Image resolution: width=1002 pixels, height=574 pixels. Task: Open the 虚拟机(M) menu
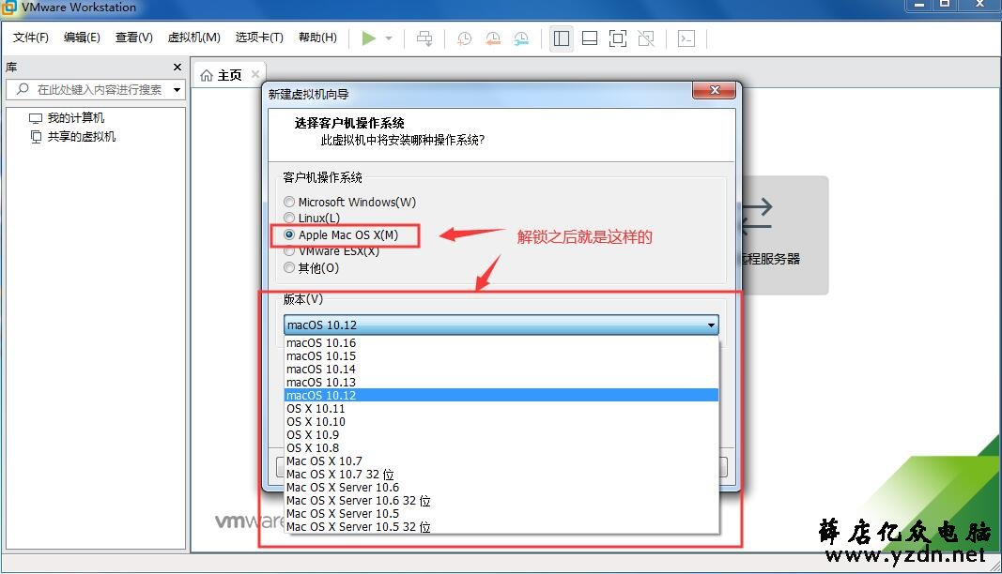point(193,38)
